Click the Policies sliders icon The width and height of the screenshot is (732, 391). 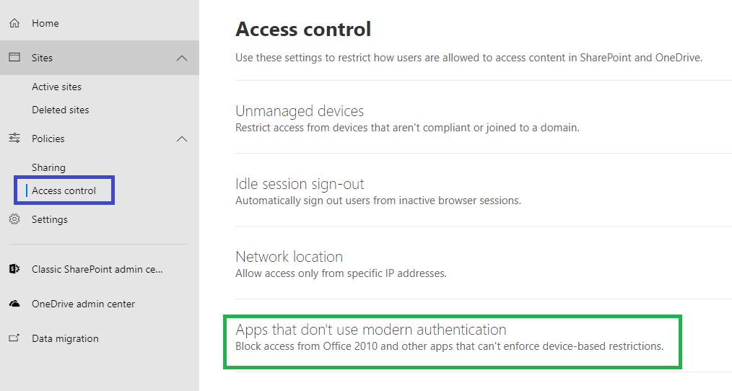pyautogui.click(x=14, y=138)
